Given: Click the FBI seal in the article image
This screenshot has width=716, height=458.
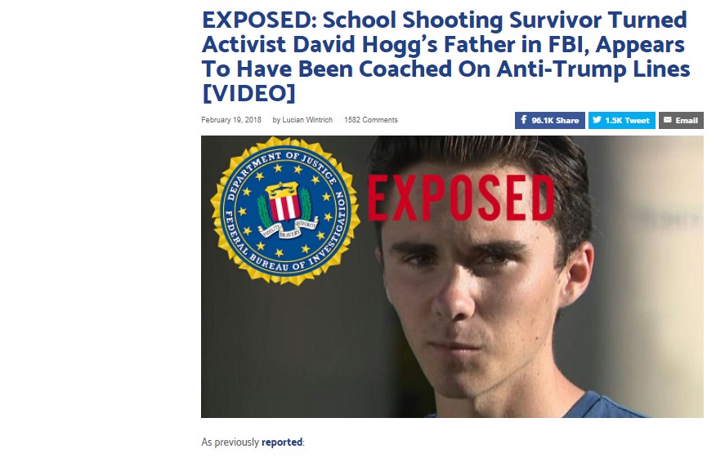Looking at the screenshot, I should click(x=285, y=211).
